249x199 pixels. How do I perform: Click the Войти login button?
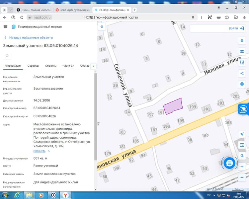[236, 28]
